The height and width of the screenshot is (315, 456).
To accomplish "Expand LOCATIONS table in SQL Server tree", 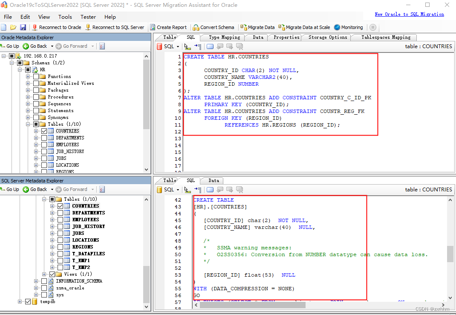I will click(x=52, y=240).
